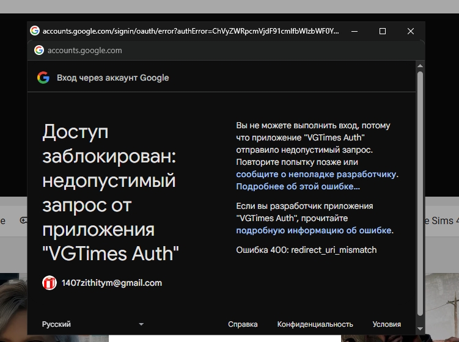The width and height of the screenshot is (459, 342).
Task: Click the 1407zithitym@gmail.com account email
Action: [x=111, y=283]
